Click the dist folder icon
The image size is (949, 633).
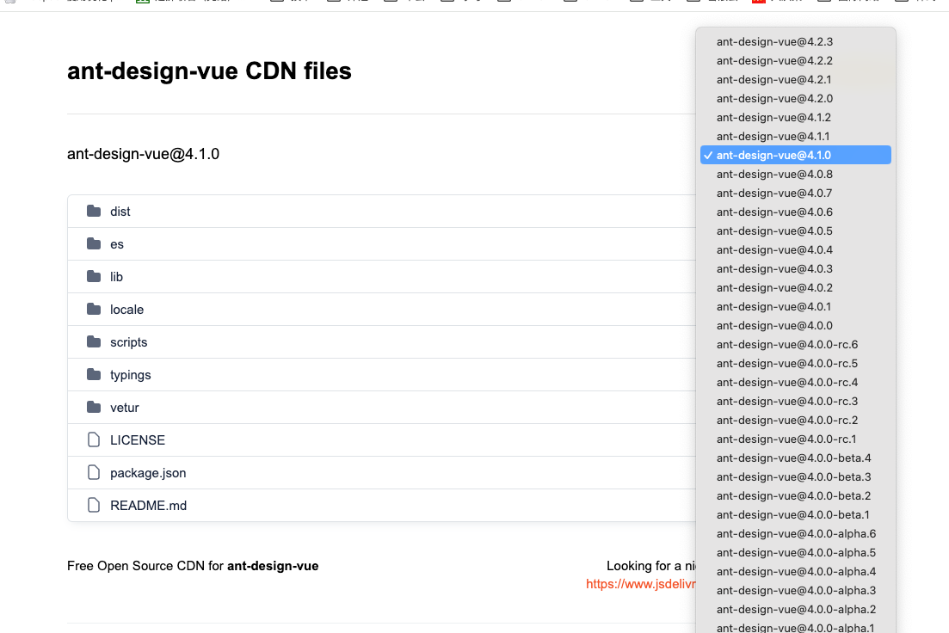[94, 212]
